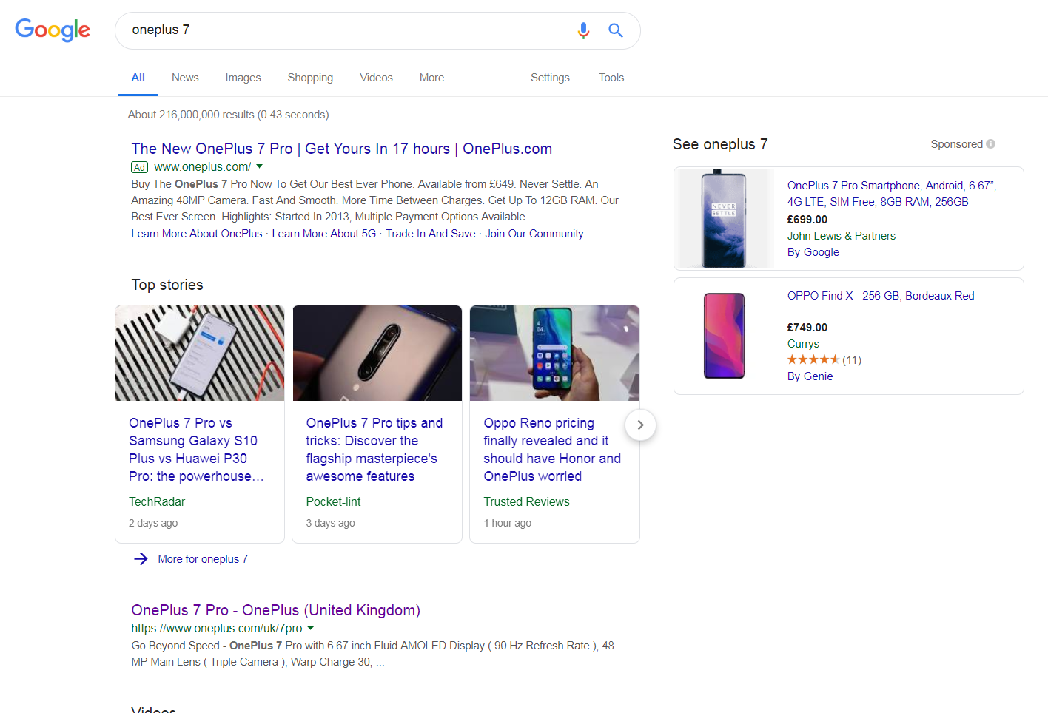Advance Top stories carousel with next arrow
The width and height of the screenshot is (1048, 713).
coord(640,425)
